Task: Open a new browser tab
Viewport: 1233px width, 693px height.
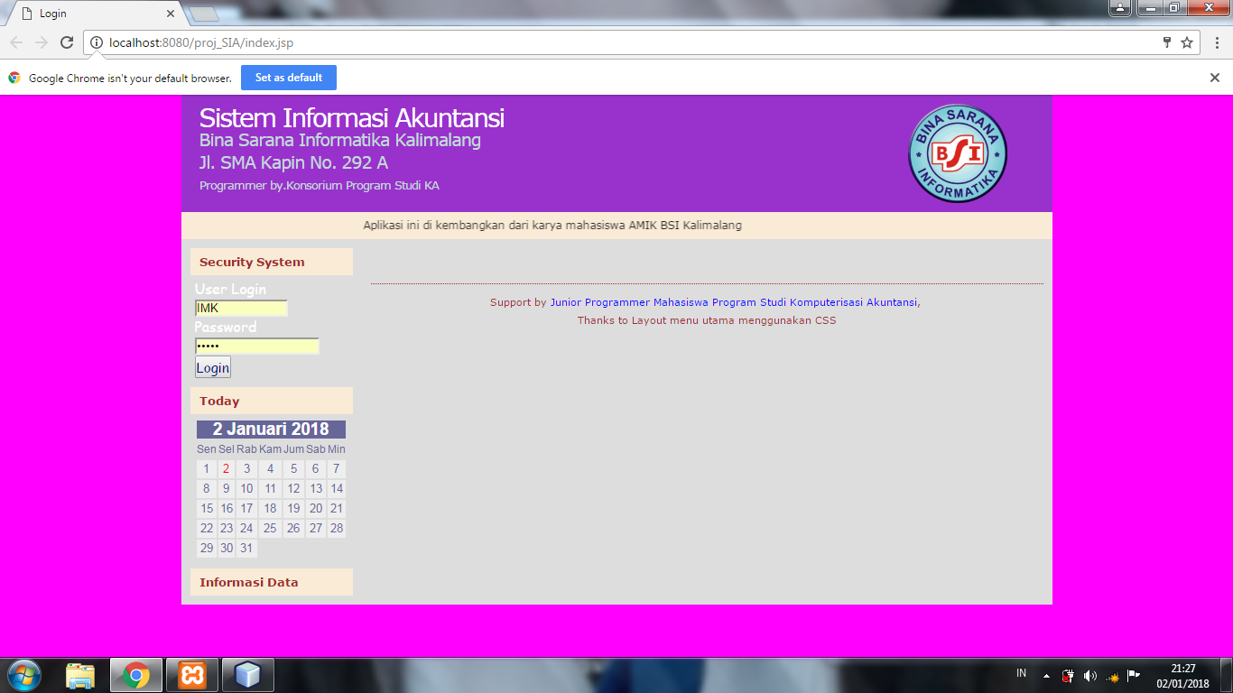Action: point(203,14)
